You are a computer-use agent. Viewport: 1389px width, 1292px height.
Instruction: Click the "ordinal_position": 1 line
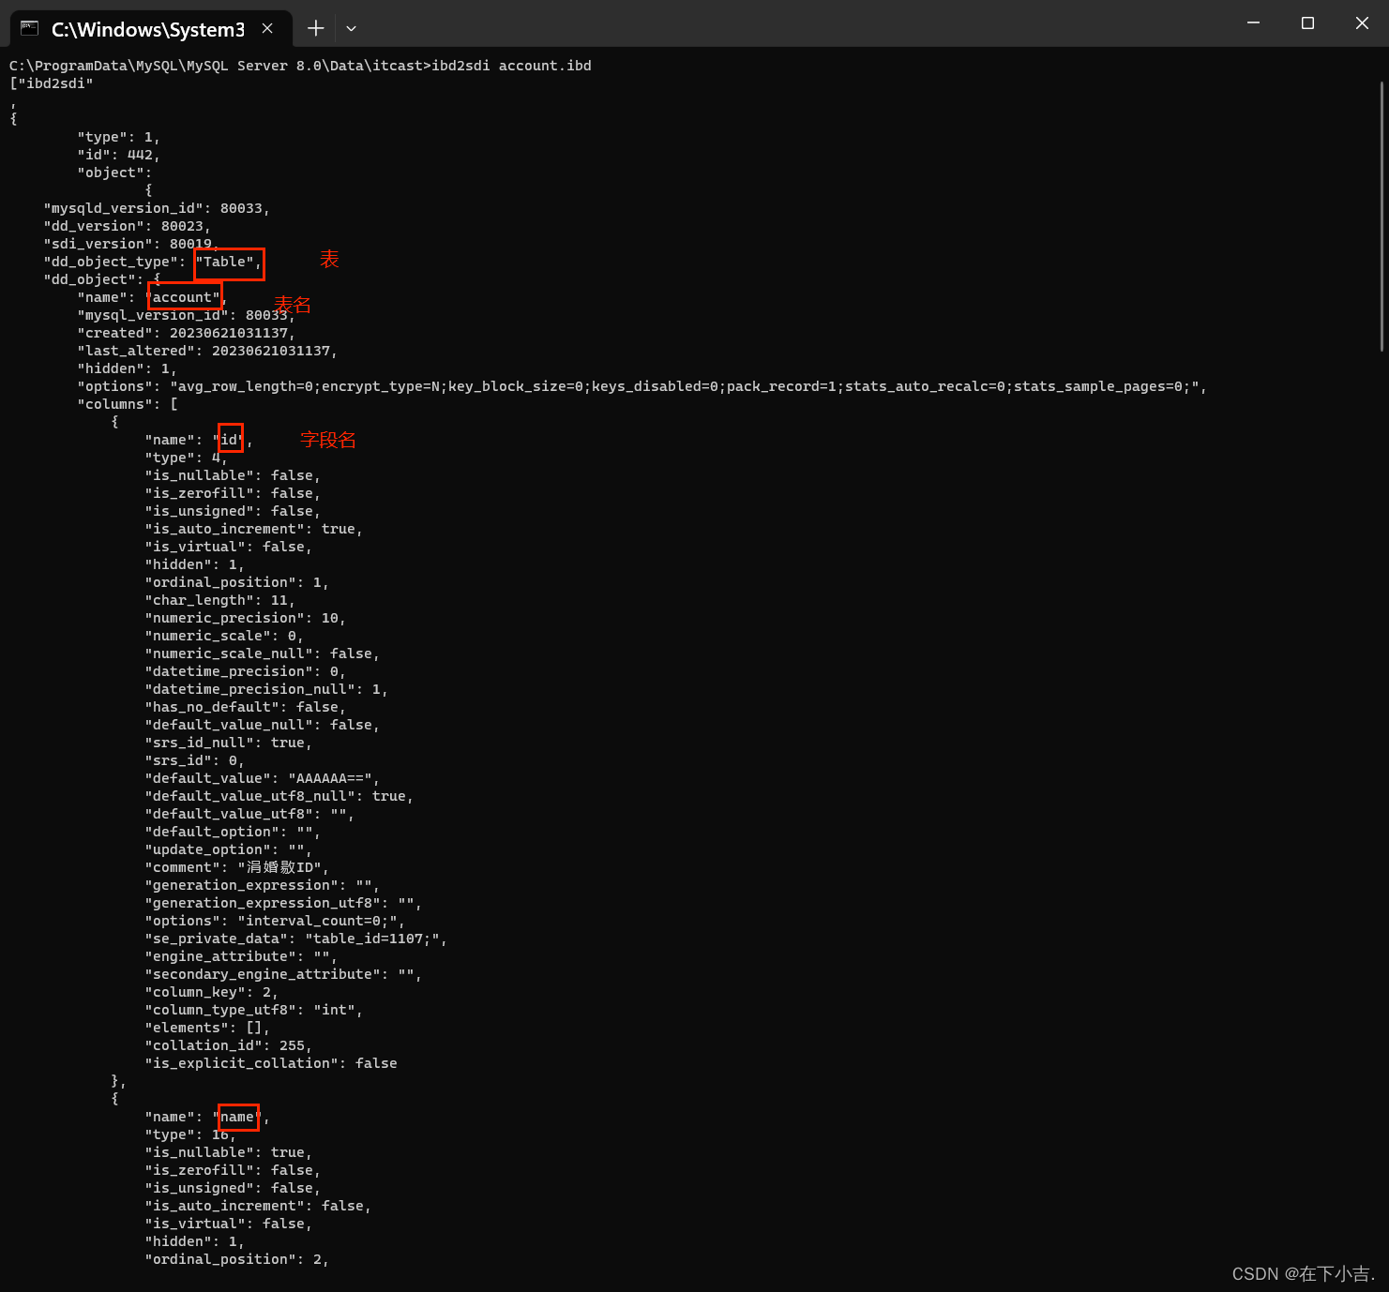coord(236,582)
